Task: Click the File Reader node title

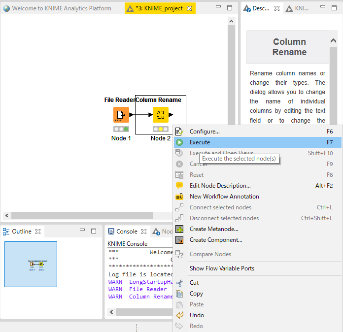Action: (120, 100)
